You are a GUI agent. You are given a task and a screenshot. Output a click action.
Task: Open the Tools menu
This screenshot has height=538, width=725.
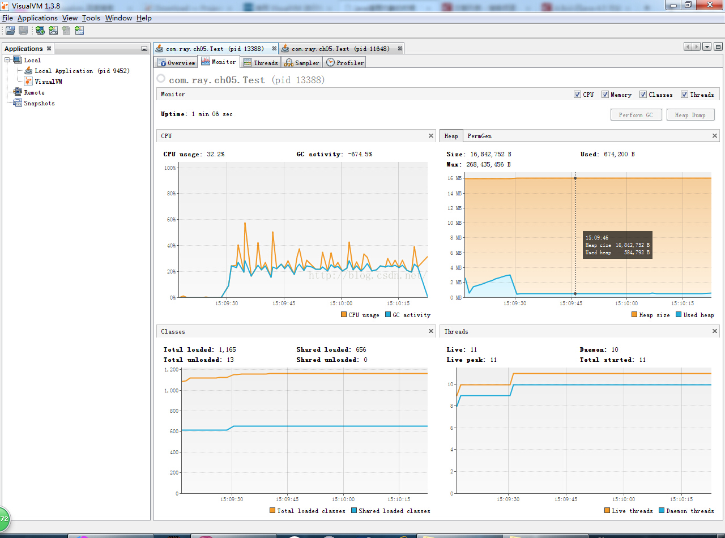click(91, 18)
